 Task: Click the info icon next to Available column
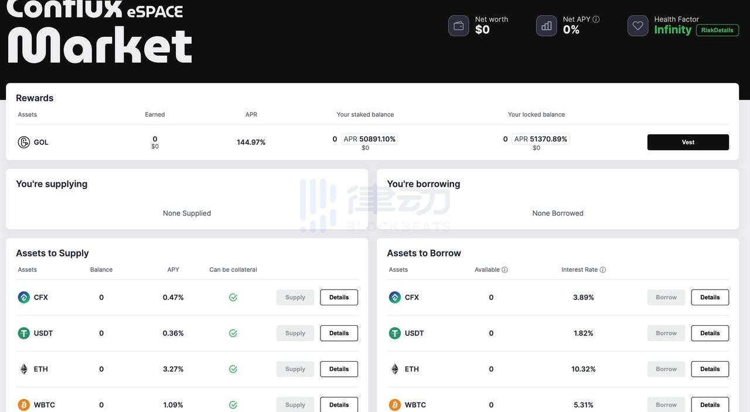pos(504,270)
